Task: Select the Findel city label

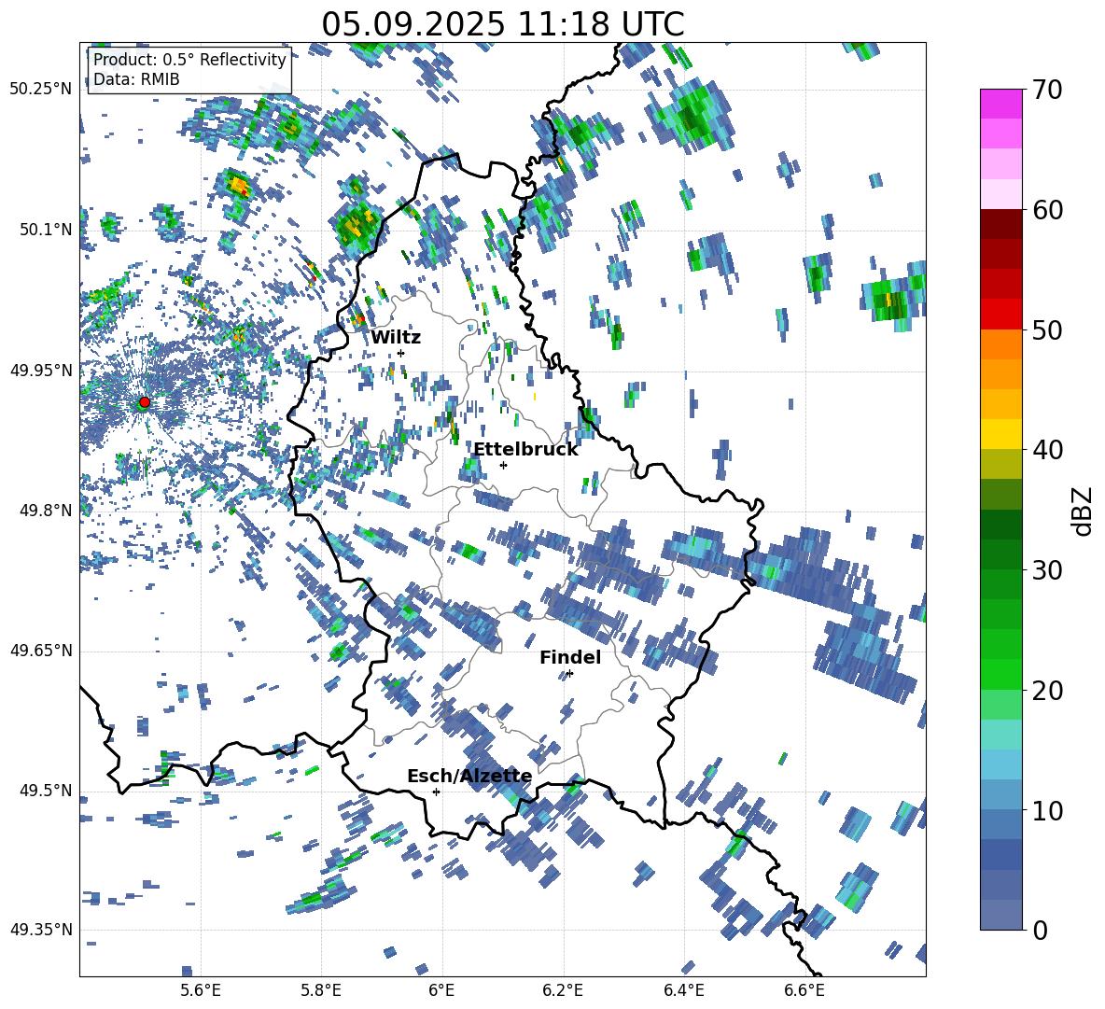Action: [570, 657]
